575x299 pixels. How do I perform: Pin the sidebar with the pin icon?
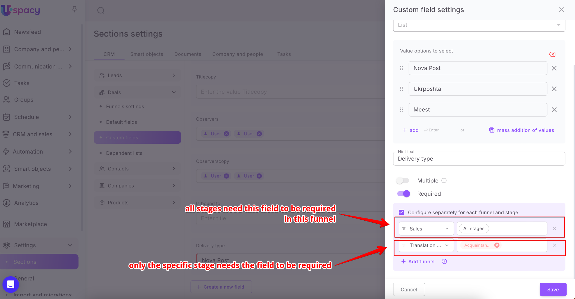coord(74,10)
